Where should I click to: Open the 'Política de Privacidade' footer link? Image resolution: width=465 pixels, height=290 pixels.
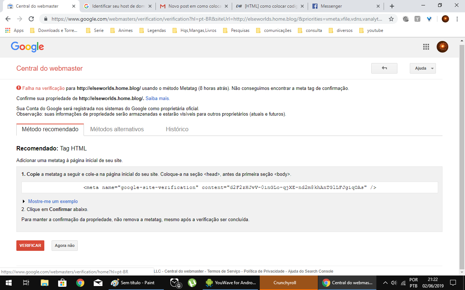pyautogui.click(x=264, y=271)
